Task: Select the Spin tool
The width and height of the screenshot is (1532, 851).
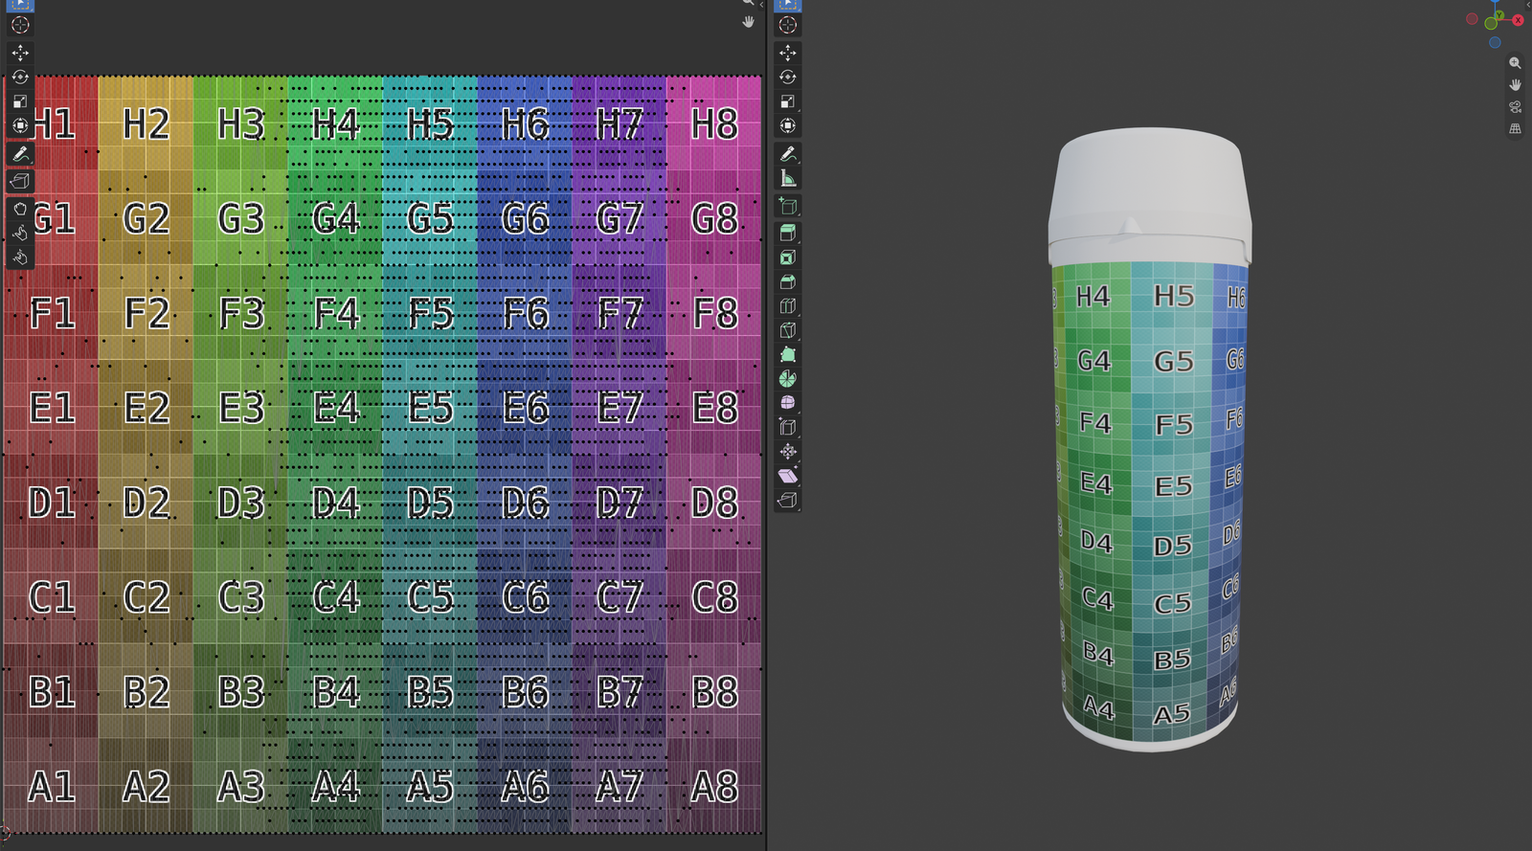Action: tap(788, 379)
